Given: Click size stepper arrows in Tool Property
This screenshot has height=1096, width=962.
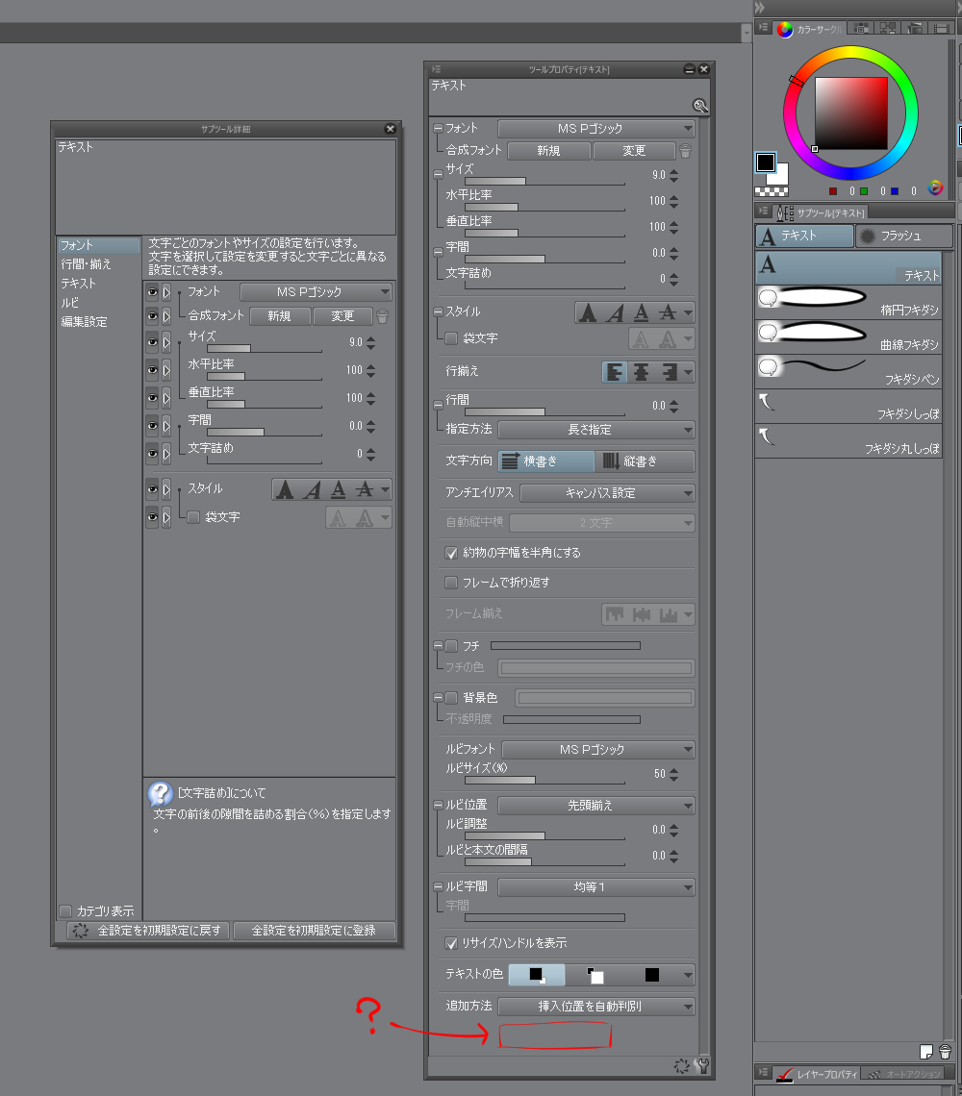Looking at the screenshot, I should 673,176.
